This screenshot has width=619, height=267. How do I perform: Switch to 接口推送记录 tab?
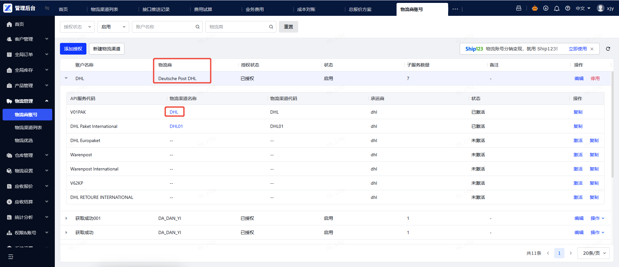pyautogui.click(x=156, y=9)
